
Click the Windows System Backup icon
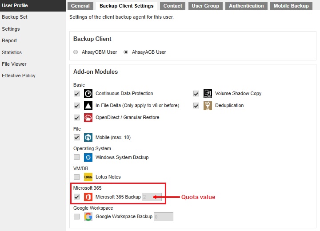pyautogui.click(x=88, y=157)
